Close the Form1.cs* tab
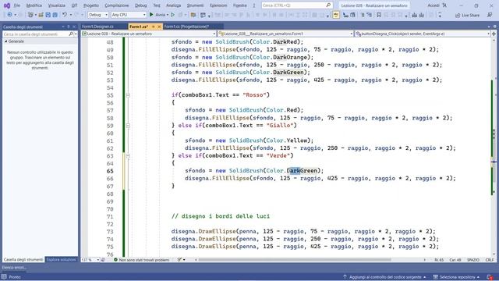 [x=159, y=27]
